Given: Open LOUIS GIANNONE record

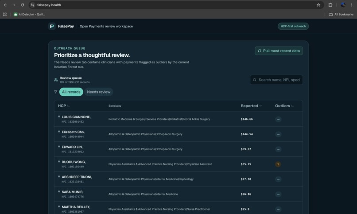Looking at the screenshot, I should 178,119.
